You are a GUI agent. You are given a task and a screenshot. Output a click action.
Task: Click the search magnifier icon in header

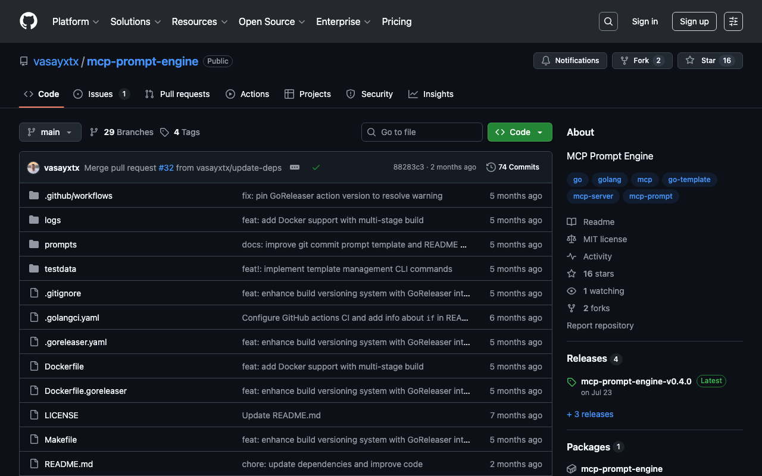point(608,21)
